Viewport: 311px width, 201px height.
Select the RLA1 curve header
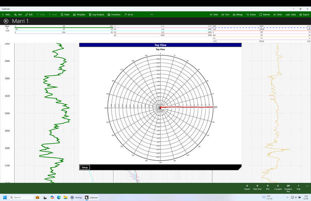coord(162,26)
